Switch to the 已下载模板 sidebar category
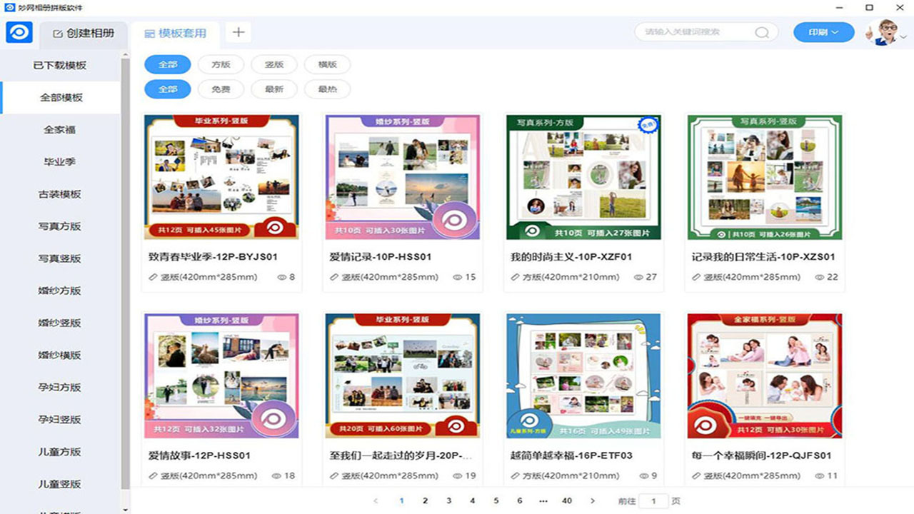Viewport: 914px width, 514px height. [x=61, y=65]
